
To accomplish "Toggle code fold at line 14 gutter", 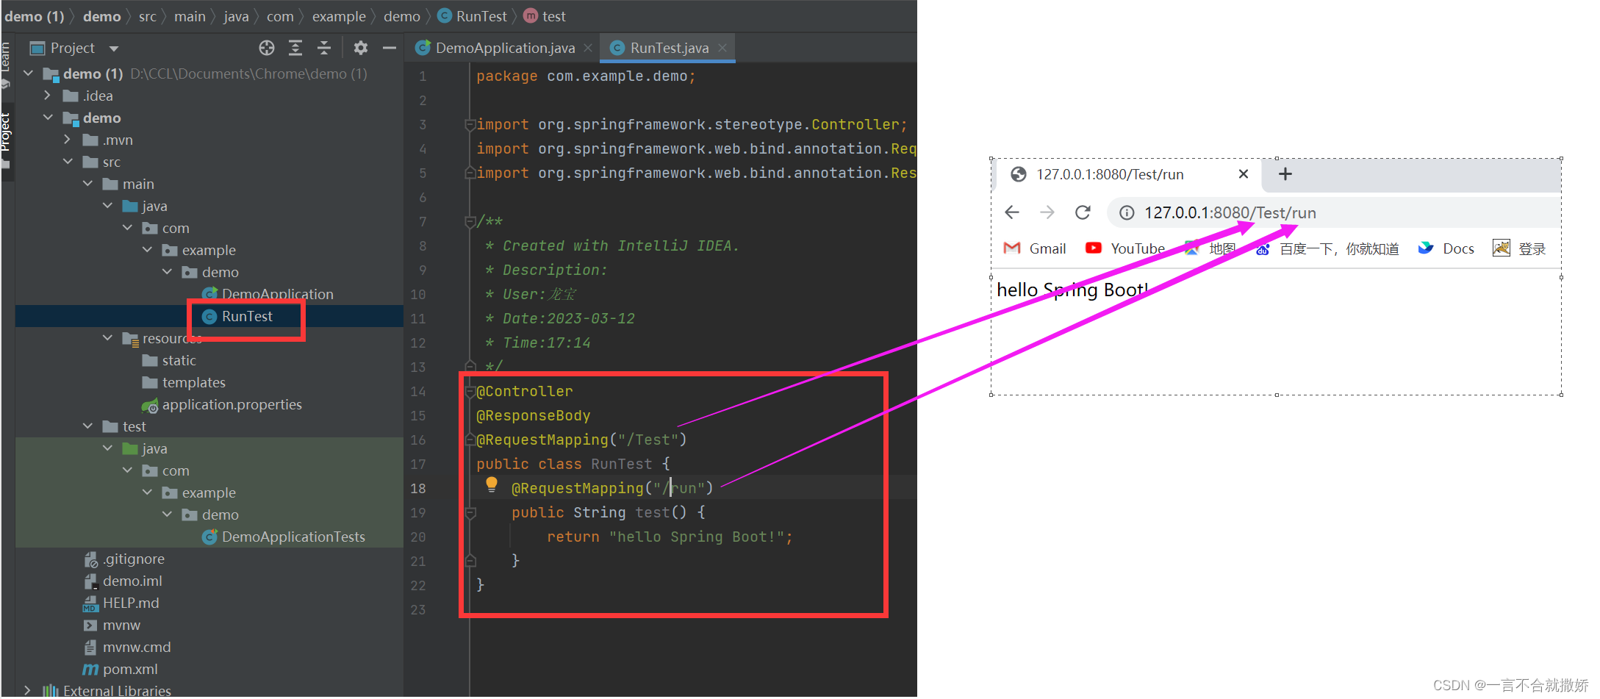I will [x=470, y=392].
